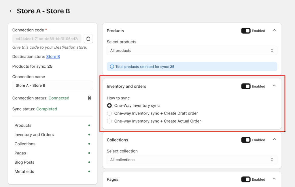Open the Select products dropdown
This screenshot has height=187, width=295.
tap(192, 51)
